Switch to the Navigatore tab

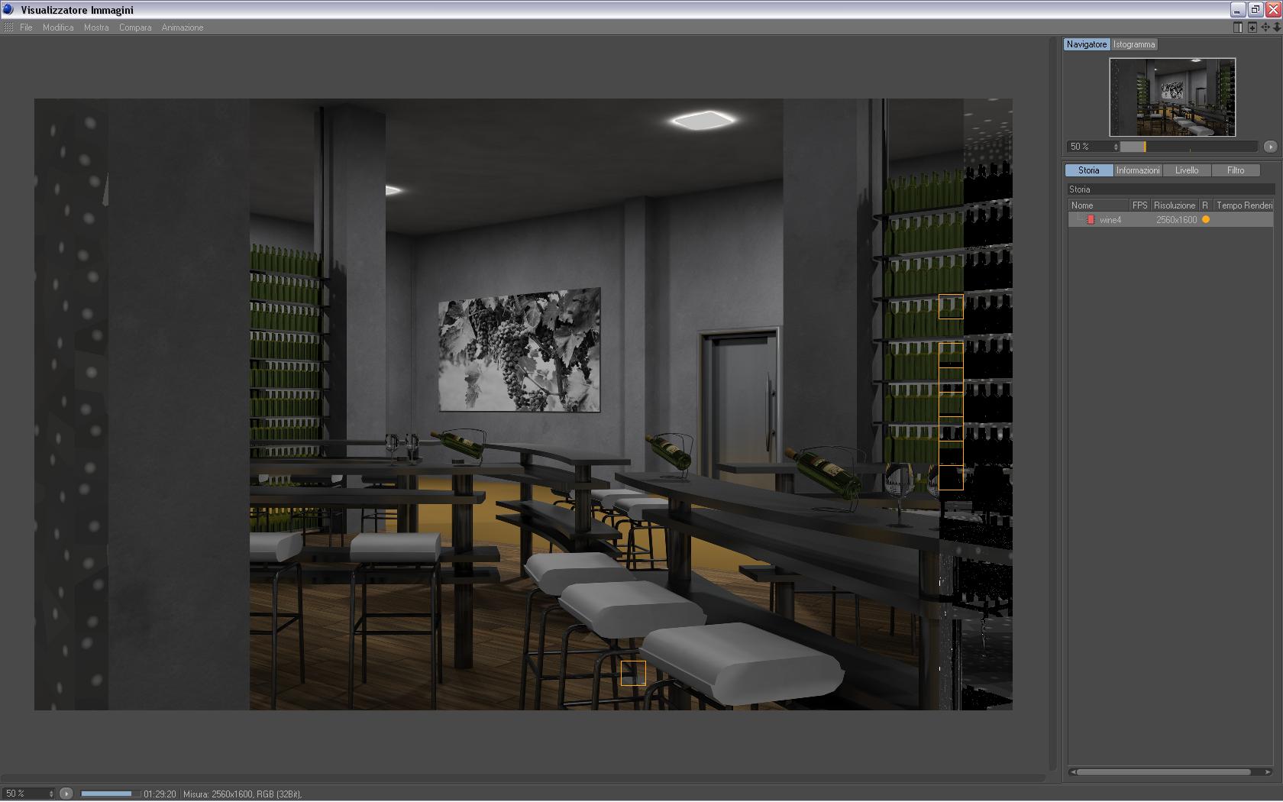pos(1087,44)
